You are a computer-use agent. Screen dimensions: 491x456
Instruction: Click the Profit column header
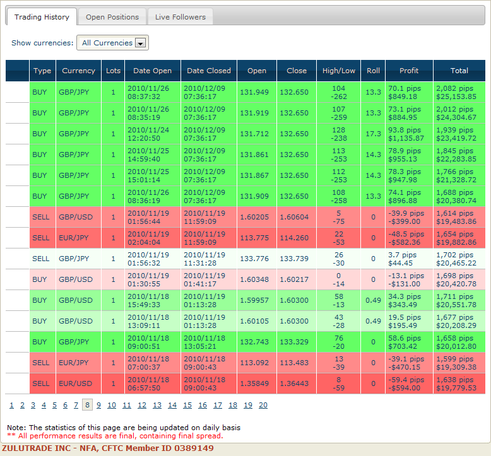click(x=409, y=71)
